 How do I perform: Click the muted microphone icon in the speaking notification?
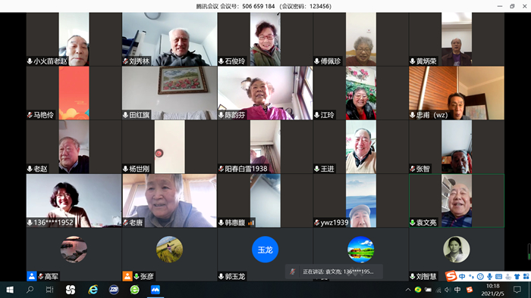coord(293,272)
